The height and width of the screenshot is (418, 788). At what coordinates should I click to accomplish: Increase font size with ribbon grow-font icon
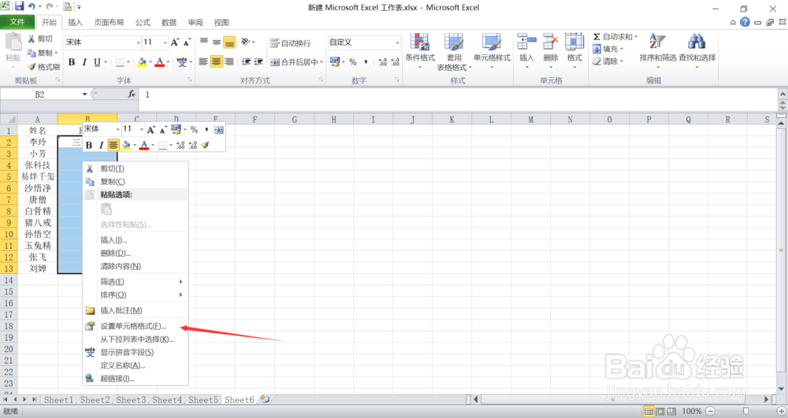[x=174, y=43]
